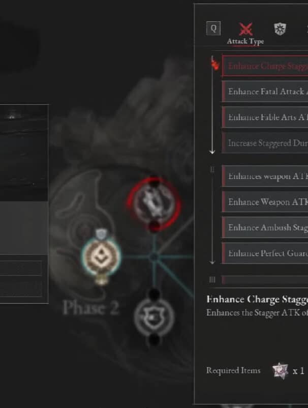Select the crossed swords Attack Type icon
This screenshot has height=408, width=308.
245,29
